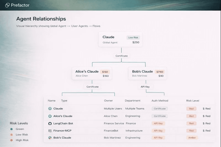Click the Alice's Claude row avatar icon
The height and width of the screenshot is (147, 221).
tap(50, 116)
